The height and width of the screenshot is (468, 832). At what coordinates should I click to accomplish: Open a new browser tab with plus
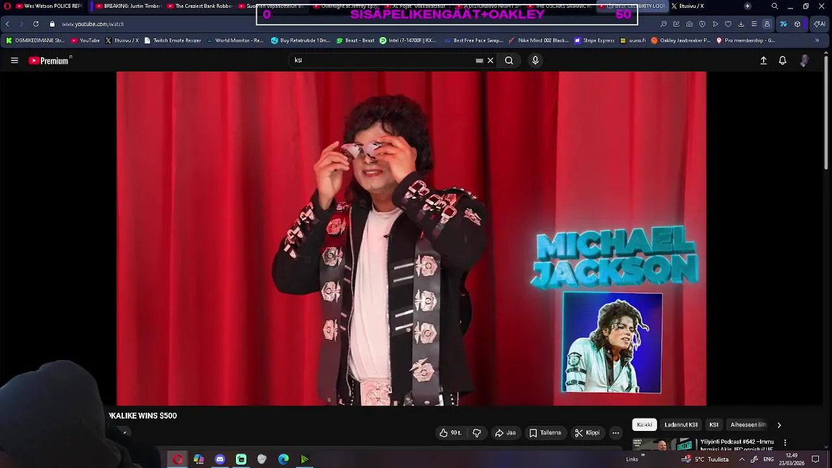click(747, 6)
